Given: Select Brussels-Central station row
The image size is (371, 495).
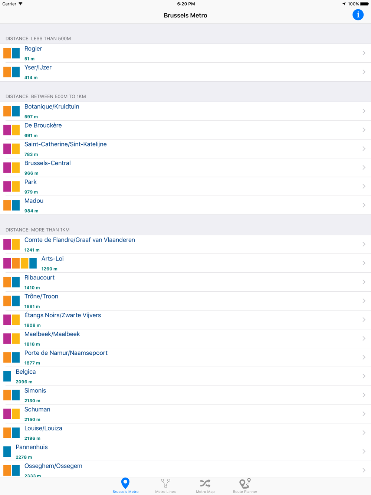Looking at the screenshot, I should pos(185,167).
